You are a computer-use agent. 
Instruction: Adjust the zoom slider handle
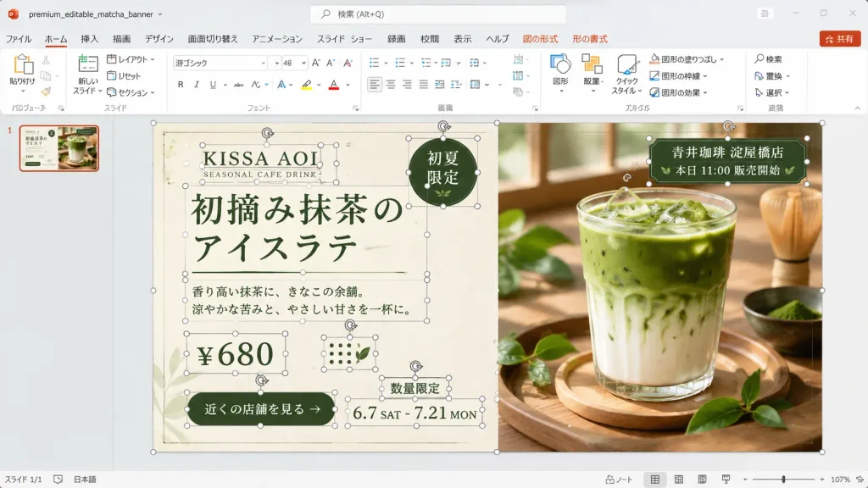[x=783, y=480]
